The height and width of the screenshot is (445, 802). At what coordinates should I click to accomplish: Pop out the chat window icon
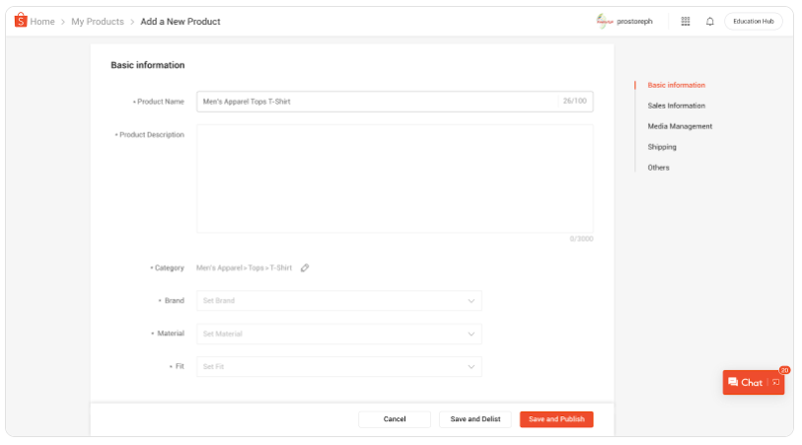(x=776, y=383)
